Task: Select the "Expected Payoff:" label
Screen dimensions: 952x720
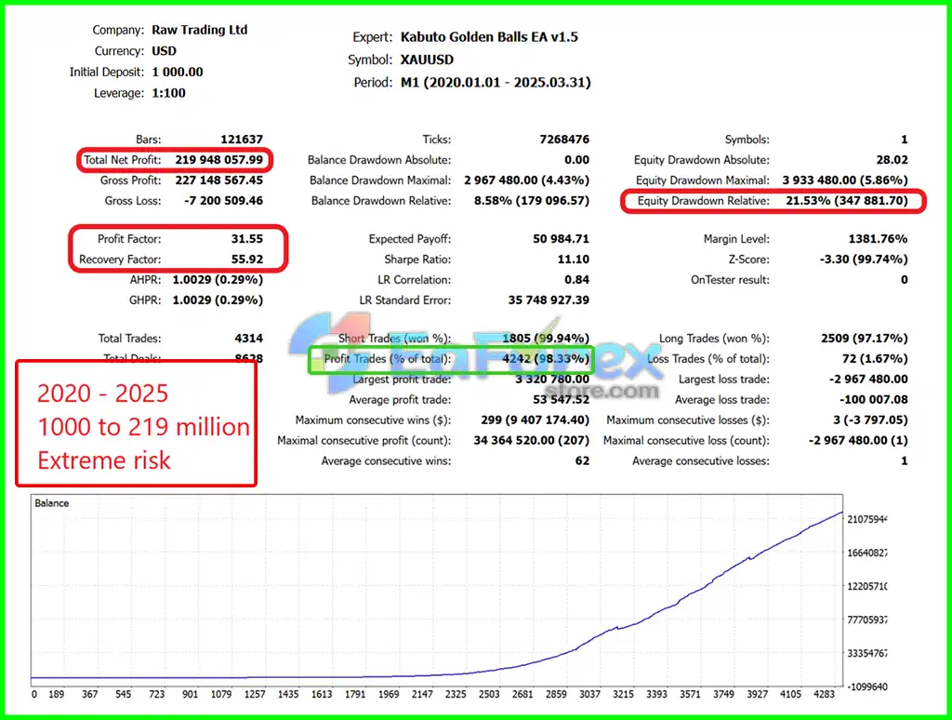Action: (410, 239)
